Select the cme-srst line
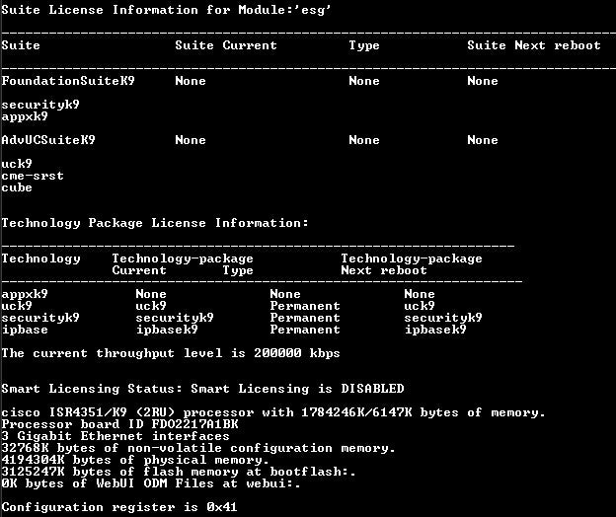This screenshot has height=517, width=616. pos(33,176)
